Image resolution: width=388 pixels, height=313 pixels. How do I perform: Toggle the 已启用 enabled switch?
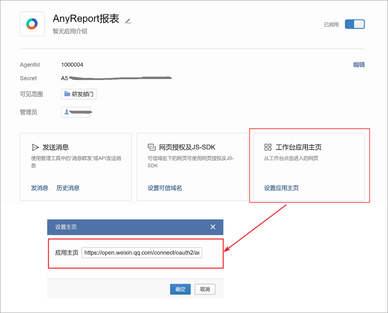[354, 24]
